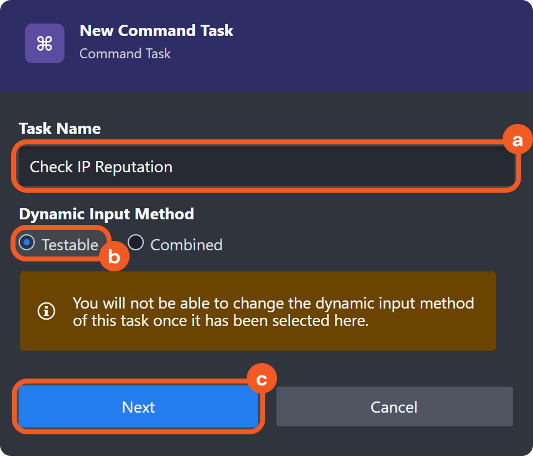Click the text Check IP Reputation

click(101, 167)
